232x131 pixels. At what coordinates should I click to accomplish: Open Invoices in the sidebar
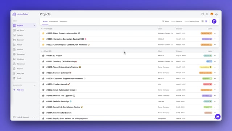pos(20,49)
